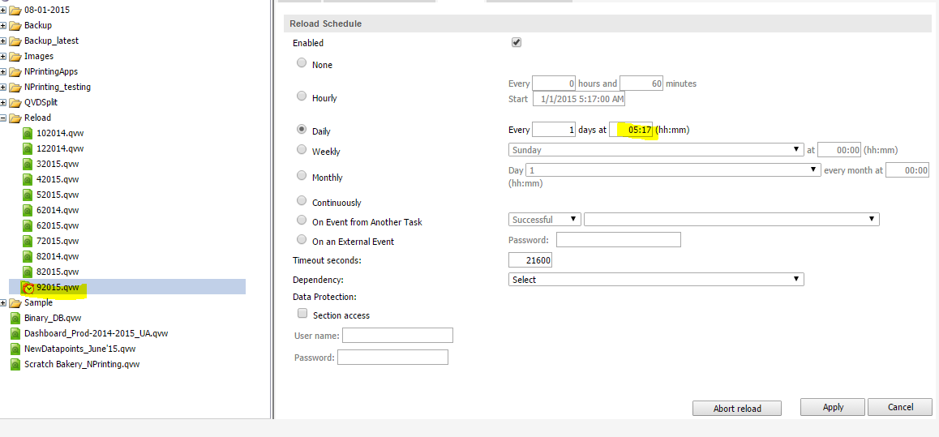Click the 08-01-2015 folder icon
The width and height of the screenshot is (939, 437).
click(x=15, y=11)
